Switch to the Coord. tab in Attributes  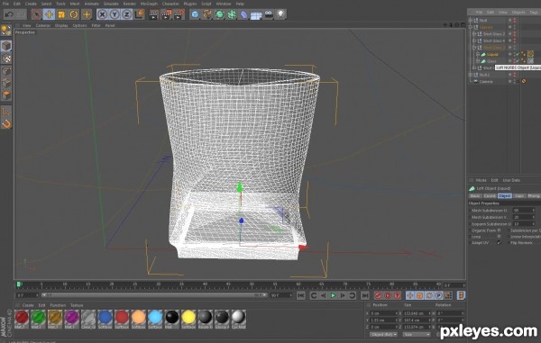tap(490, 196)
